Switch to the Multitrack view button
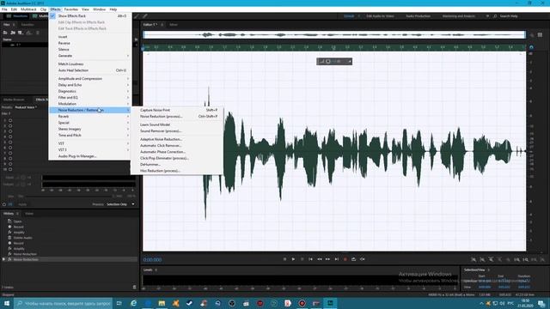This screenshot has width=550, height=309. 40,16
